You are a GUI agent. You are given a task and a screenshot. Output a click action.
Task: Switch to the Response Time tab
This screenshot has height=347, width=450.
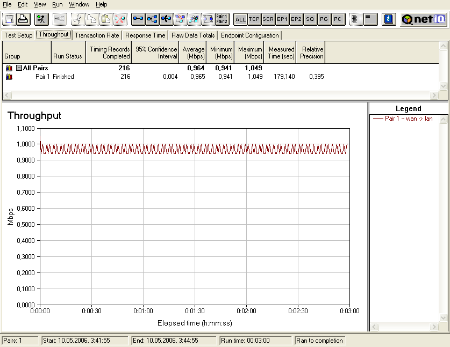click(x=145, y=35)
